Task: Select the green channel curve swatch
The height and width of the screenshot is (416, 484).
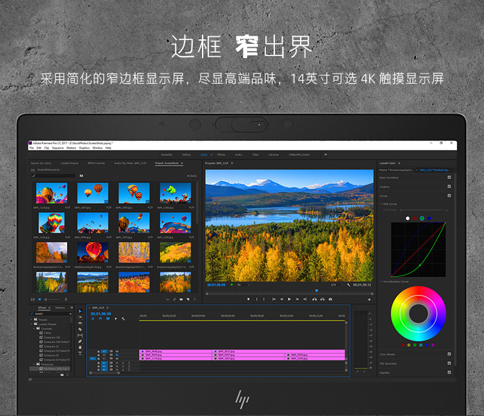Action: point(422,219)
